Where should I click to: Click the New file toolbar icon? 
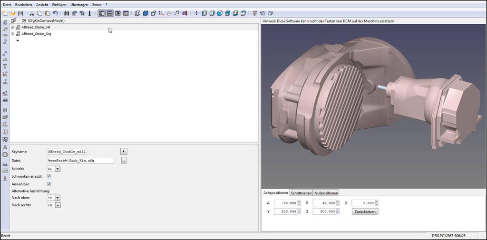5,13
